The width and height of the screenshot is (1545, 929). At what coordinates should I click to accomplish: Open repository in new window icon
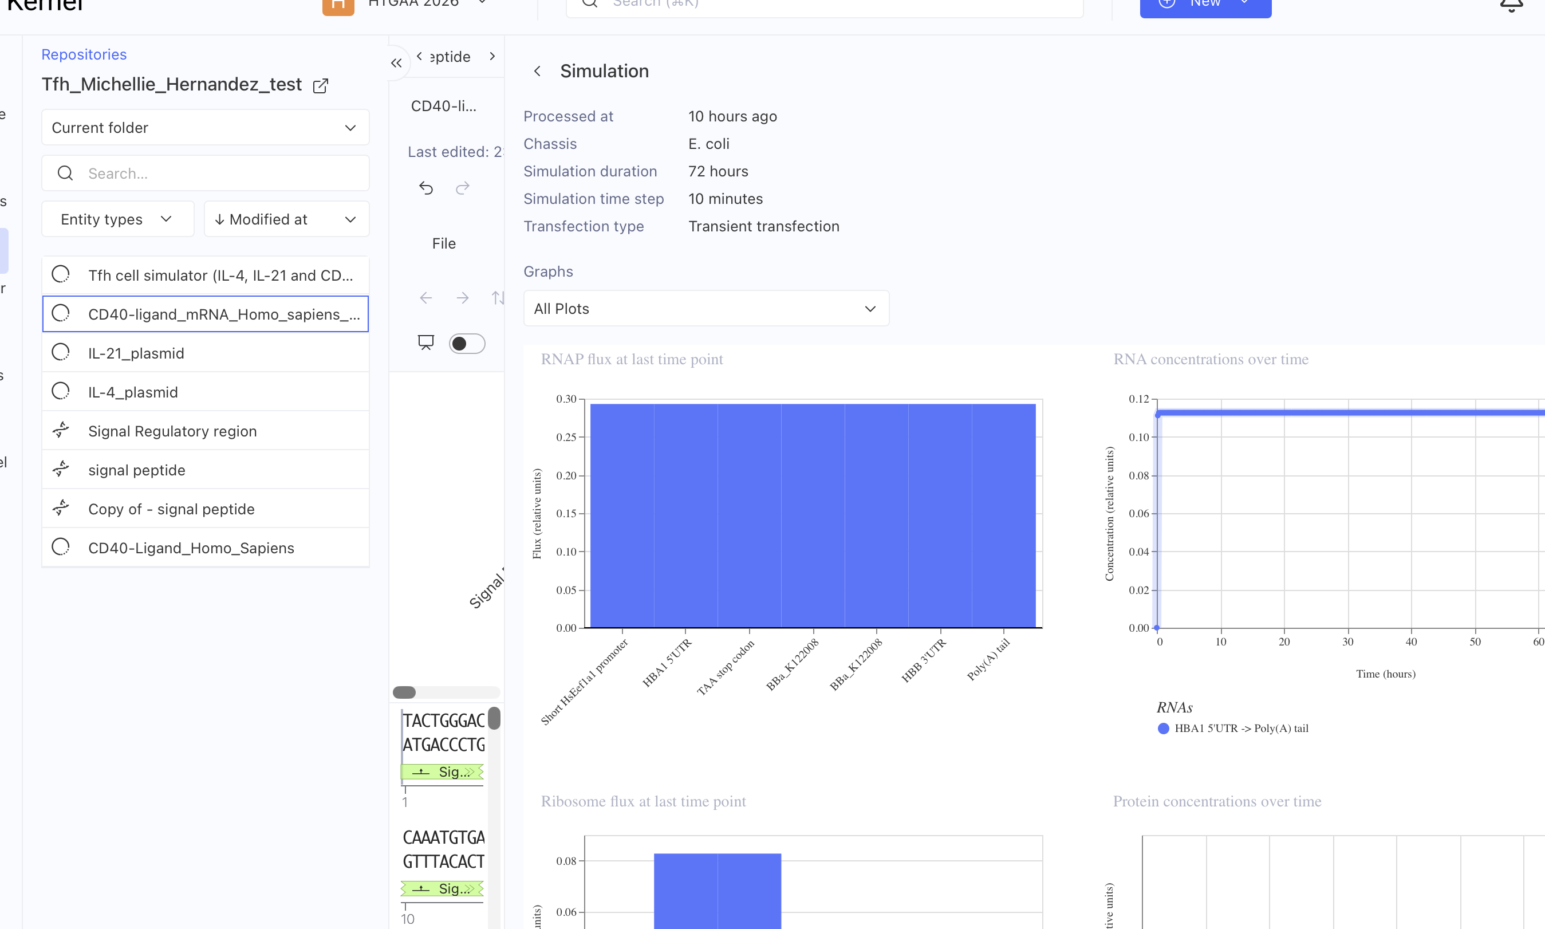pos(320,85)
